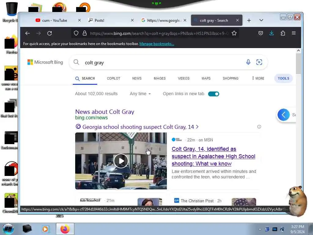Close the 'colt gray - Search' tab

(x=237, y=20)
